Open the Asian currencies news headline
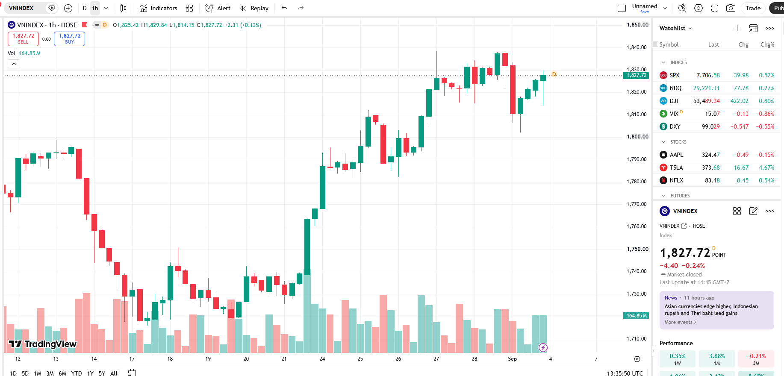 711,310
